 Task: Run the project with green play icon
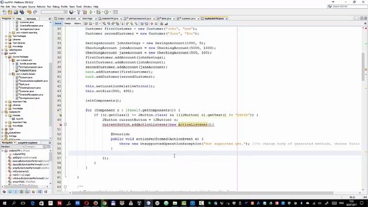[91, 12]
